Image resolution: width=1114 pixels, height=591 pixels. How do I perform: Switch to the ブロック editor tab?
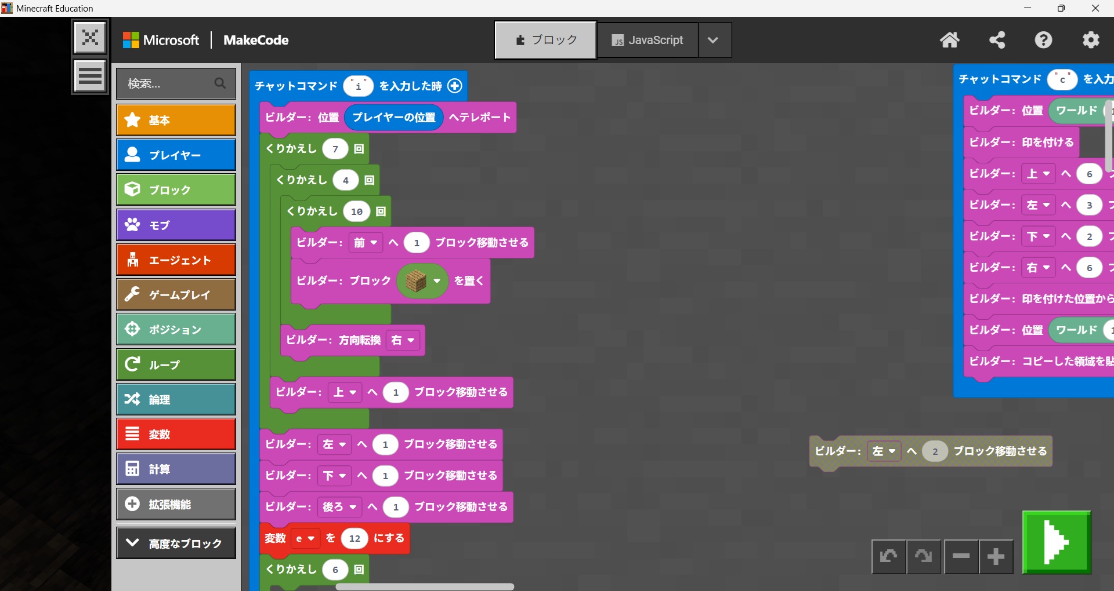tap(545, 40)
